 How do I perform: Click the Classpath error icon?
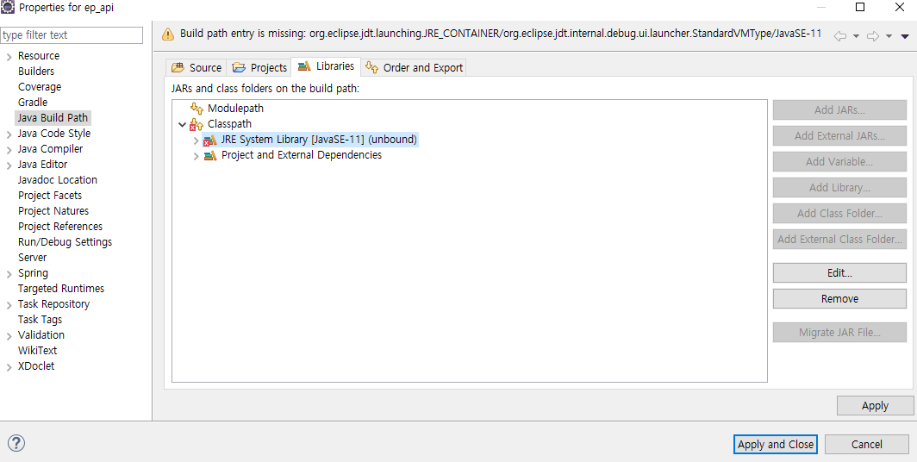(196, 124)
